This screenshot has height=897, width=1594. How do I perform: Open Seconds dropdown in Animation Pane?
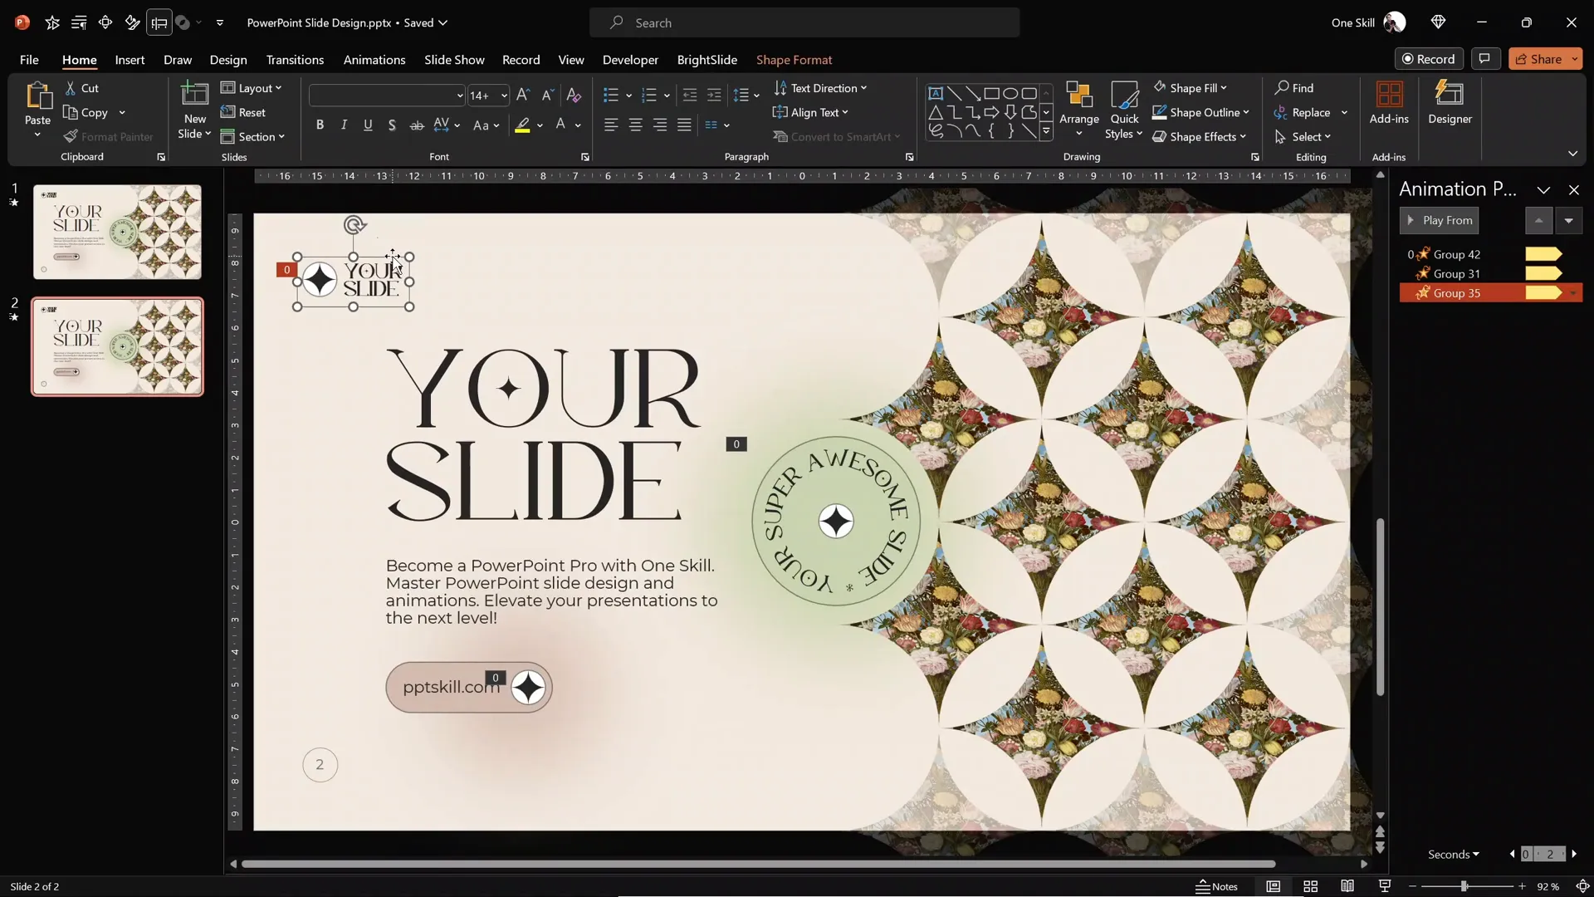point(1453,854)
